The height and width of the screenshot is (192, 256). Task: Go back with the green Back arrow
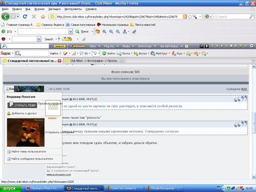5,16
